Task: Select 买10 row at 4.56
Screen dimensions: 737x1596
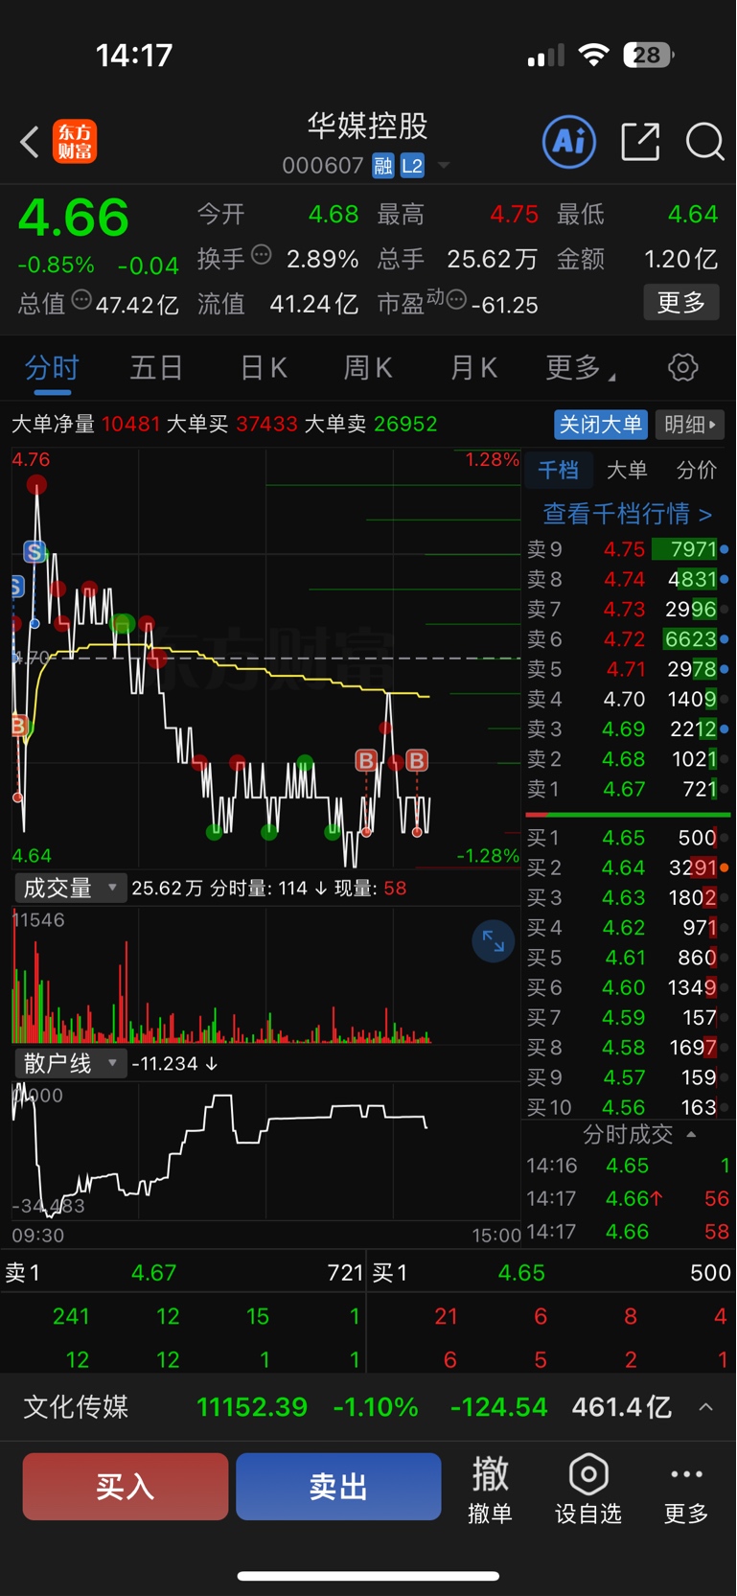Action: 628,1107
